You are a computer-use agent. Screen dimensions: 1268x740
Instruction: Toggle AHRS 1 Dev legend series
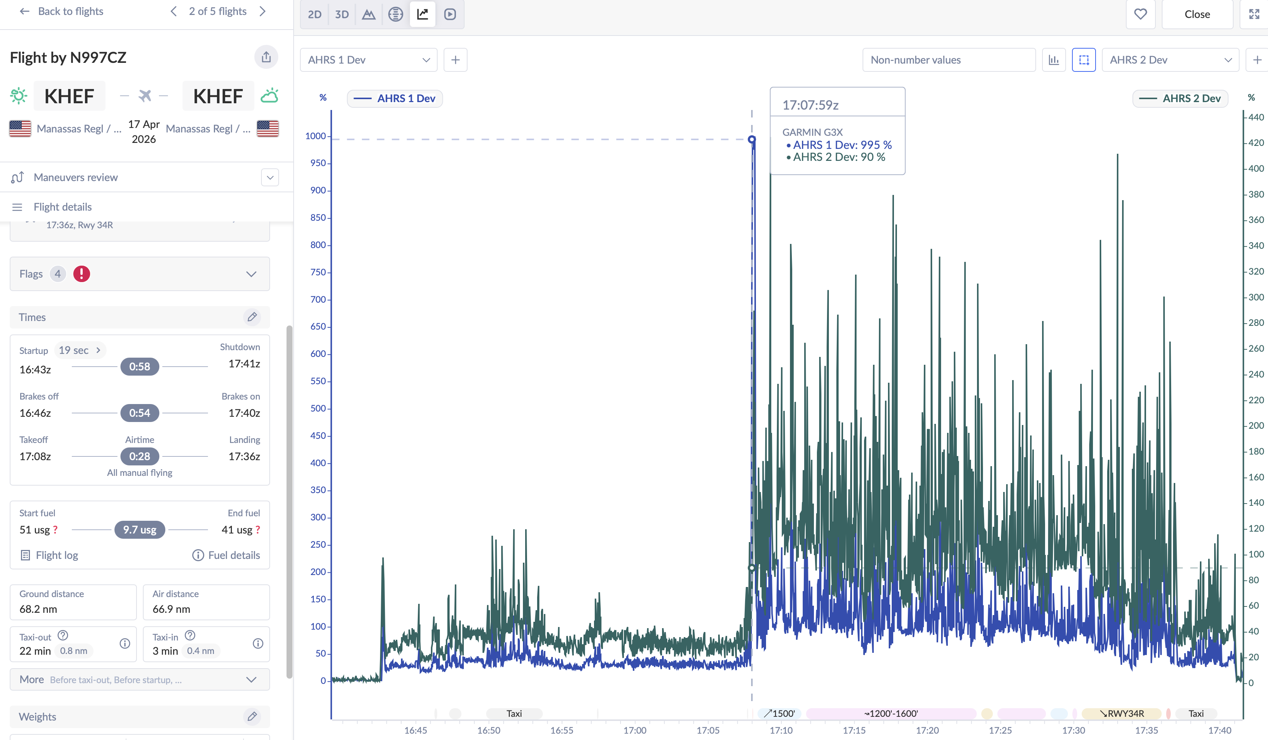tap(395, 99)
